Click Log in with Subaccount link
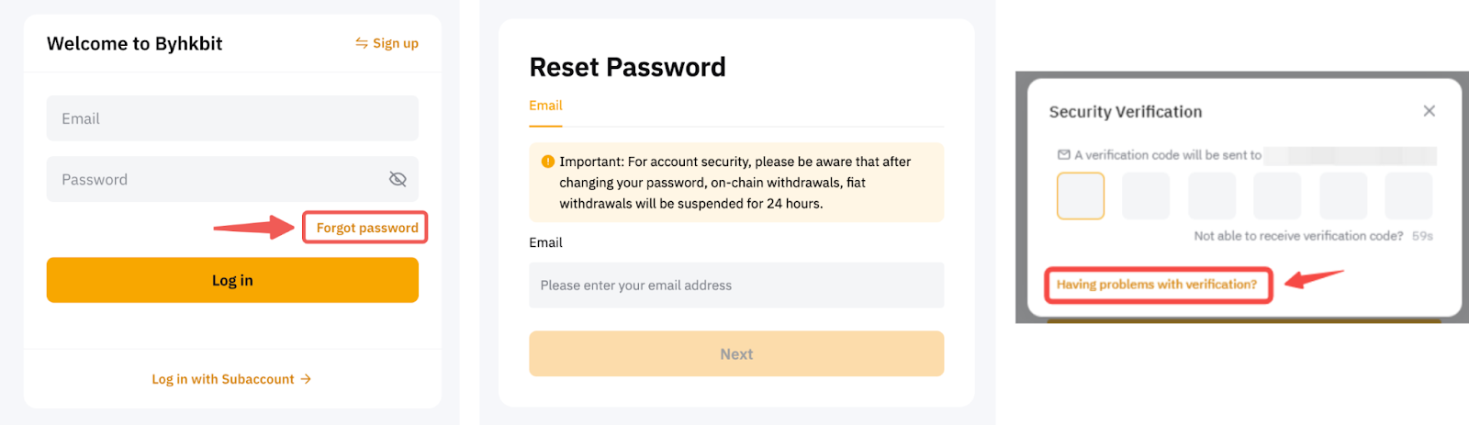This screenshot has height=425, width=1469. [223, 379]
